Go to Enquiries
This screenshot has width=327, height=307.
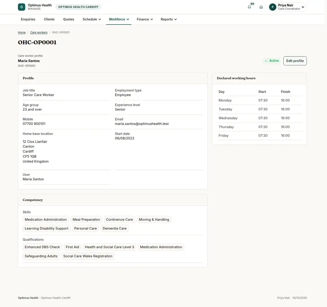point(28,19)
